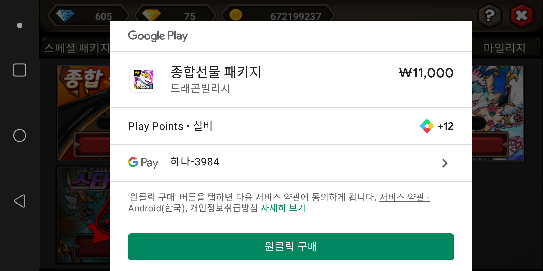The width and height of the screenshot is (543, 271).
Task: Tap the Google Play logo header
Action: click(x=158, y=36)
